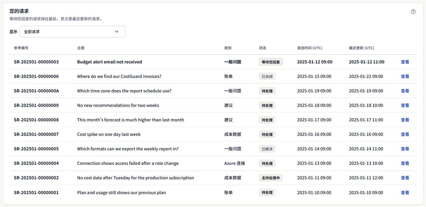The image size is (426, 207).
Task: Click 一般问题 category in Budget alert row
Action: pos(233,62)
